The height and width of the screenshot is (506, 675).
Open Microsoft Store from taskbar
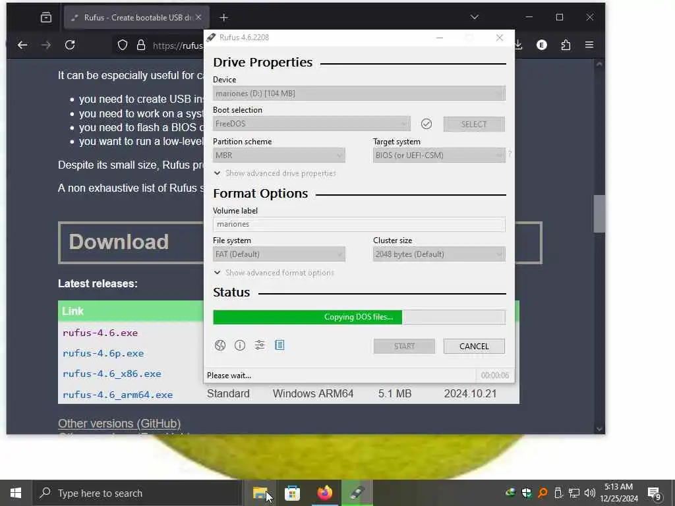292,493
